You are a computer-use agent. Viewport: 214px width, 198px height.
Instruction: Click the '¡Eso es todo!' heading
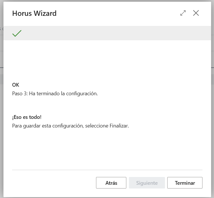27,117
